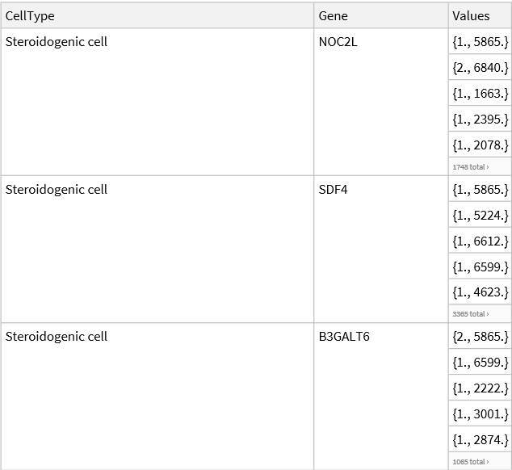This screenshot has width=512, height=470.
Task: Select the {1., 3001.} value entry
Action: [x=481, y=414]
